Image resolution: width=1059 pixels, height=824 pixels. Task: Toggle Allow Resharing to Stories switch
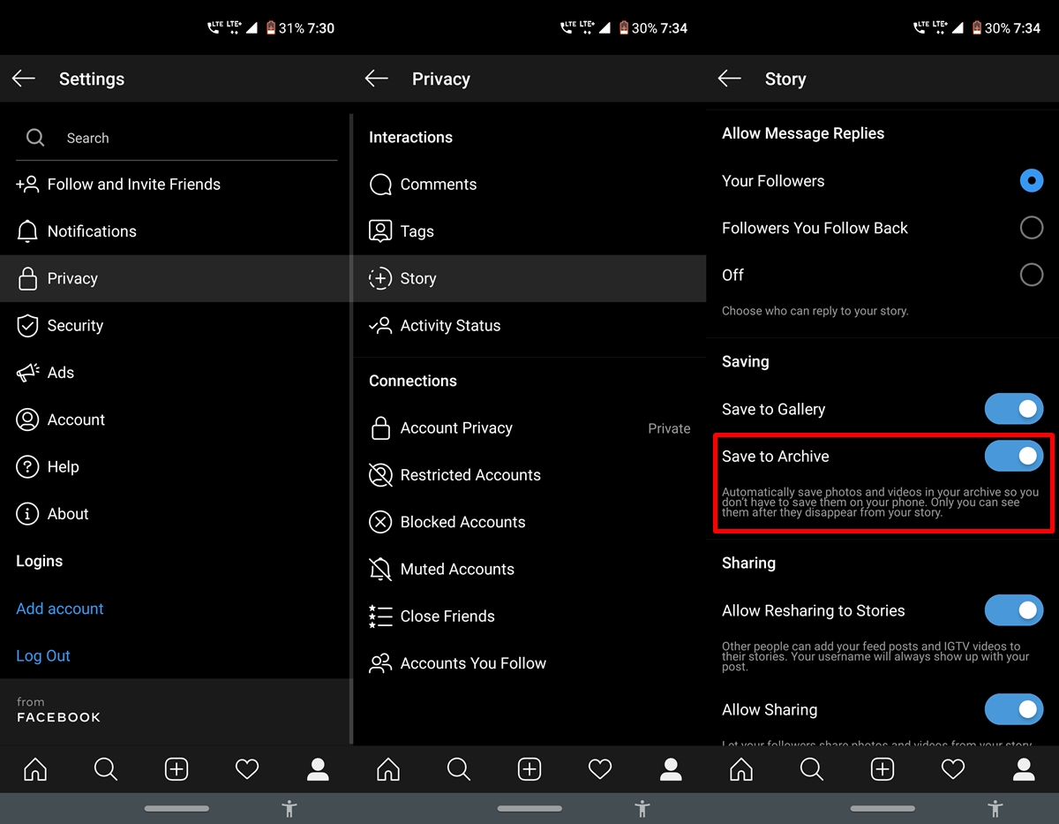pos(1014,610)
